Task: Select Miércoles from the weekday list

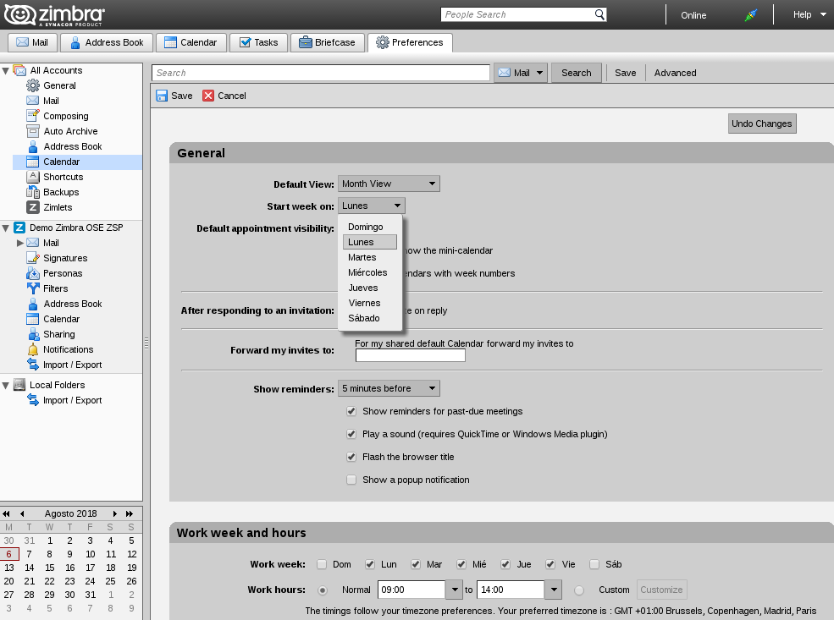Action: 367,272
